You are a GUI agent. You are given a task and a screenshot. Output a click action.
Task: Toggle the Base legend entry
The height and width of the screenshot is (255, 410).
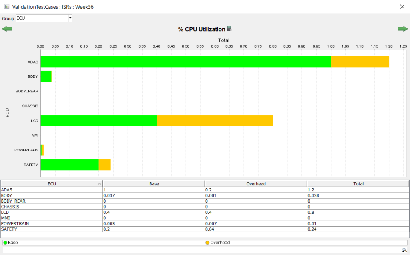pyautogui.click(x=10, y=243)
